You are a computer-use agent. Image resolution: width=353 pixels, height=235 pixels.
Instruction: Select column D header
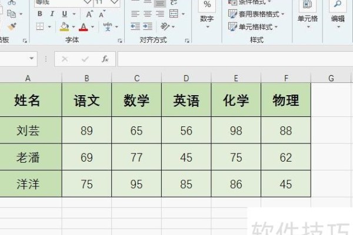coord(186,78)
